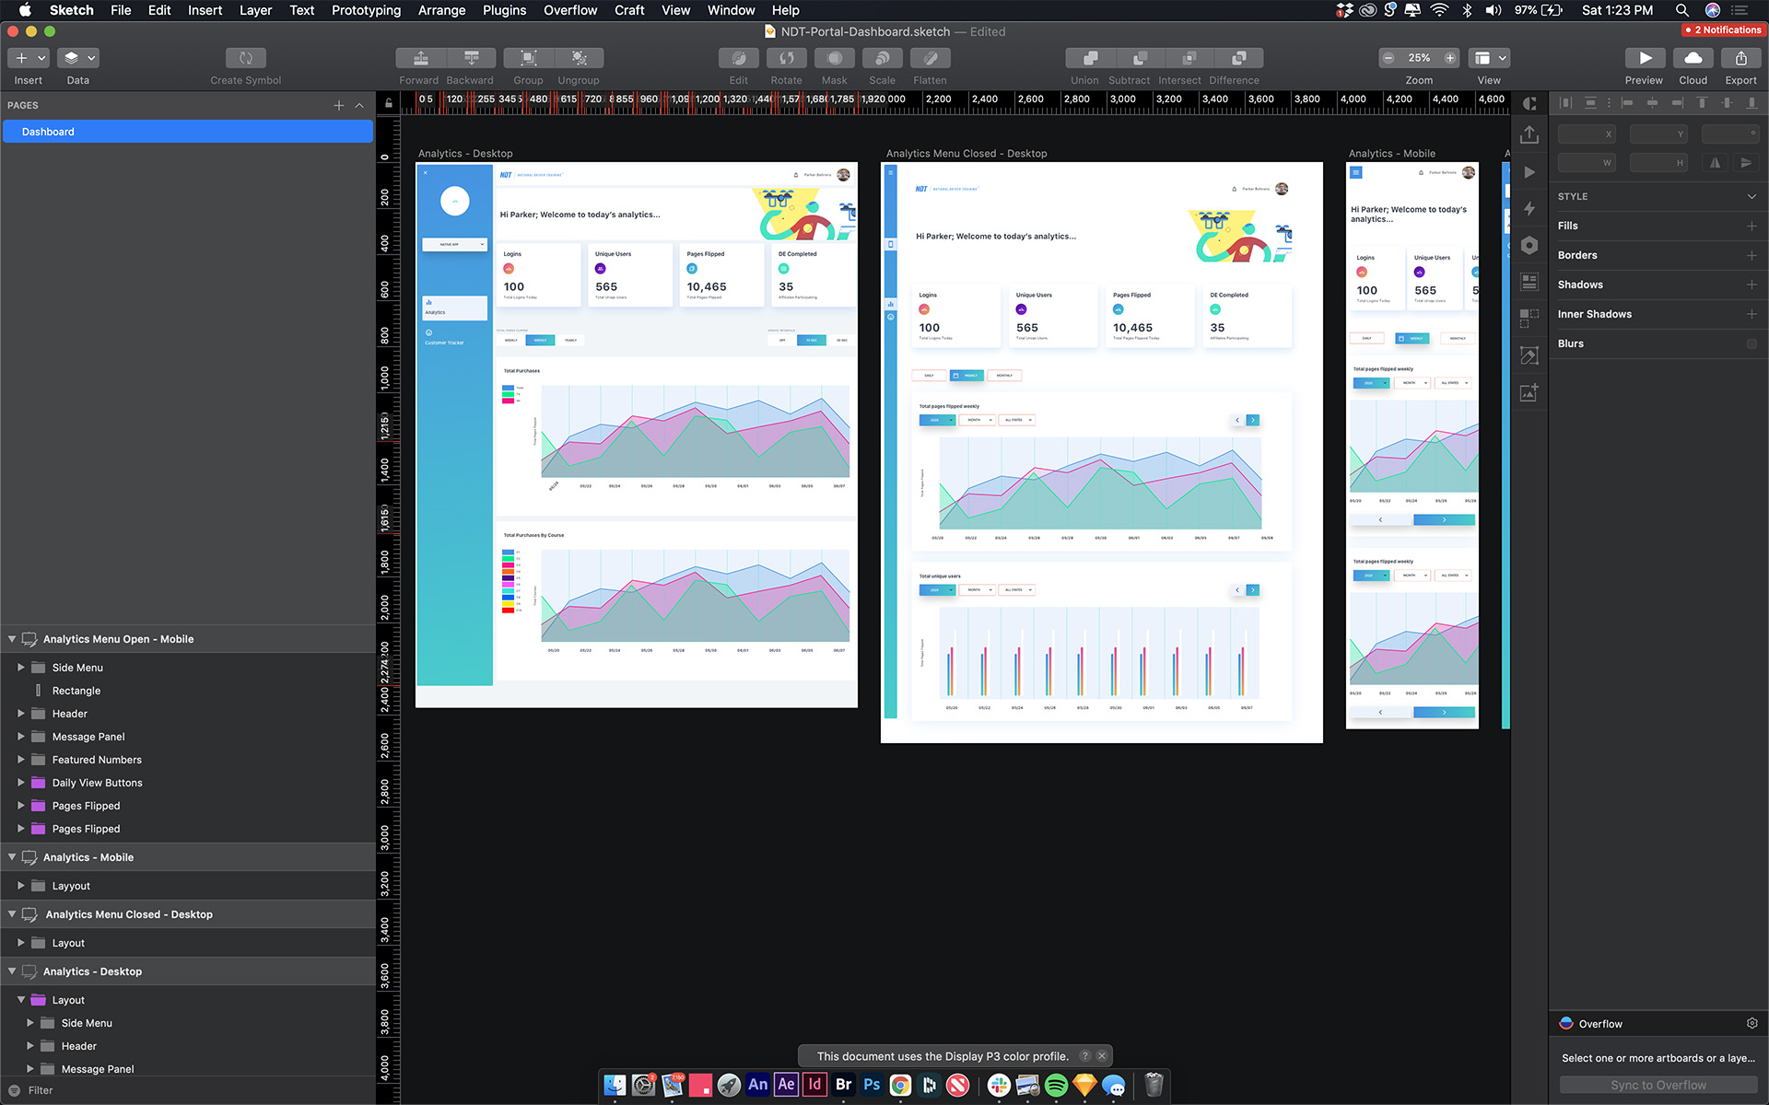Click the Export button
1769x1105 pixels.
click(1740, 58)
